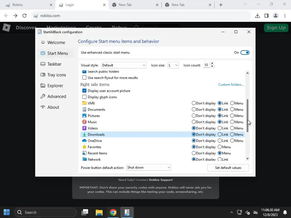Set VM6 to Don't display
Viewport: 291px width, 218px height.
(x=194, y=103)
